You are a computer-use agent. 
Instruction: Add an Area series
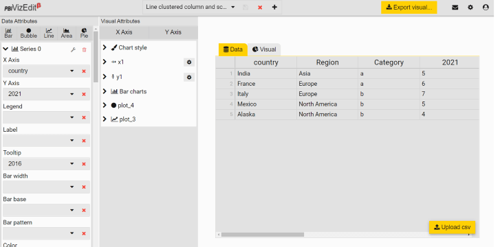(66, 33)
